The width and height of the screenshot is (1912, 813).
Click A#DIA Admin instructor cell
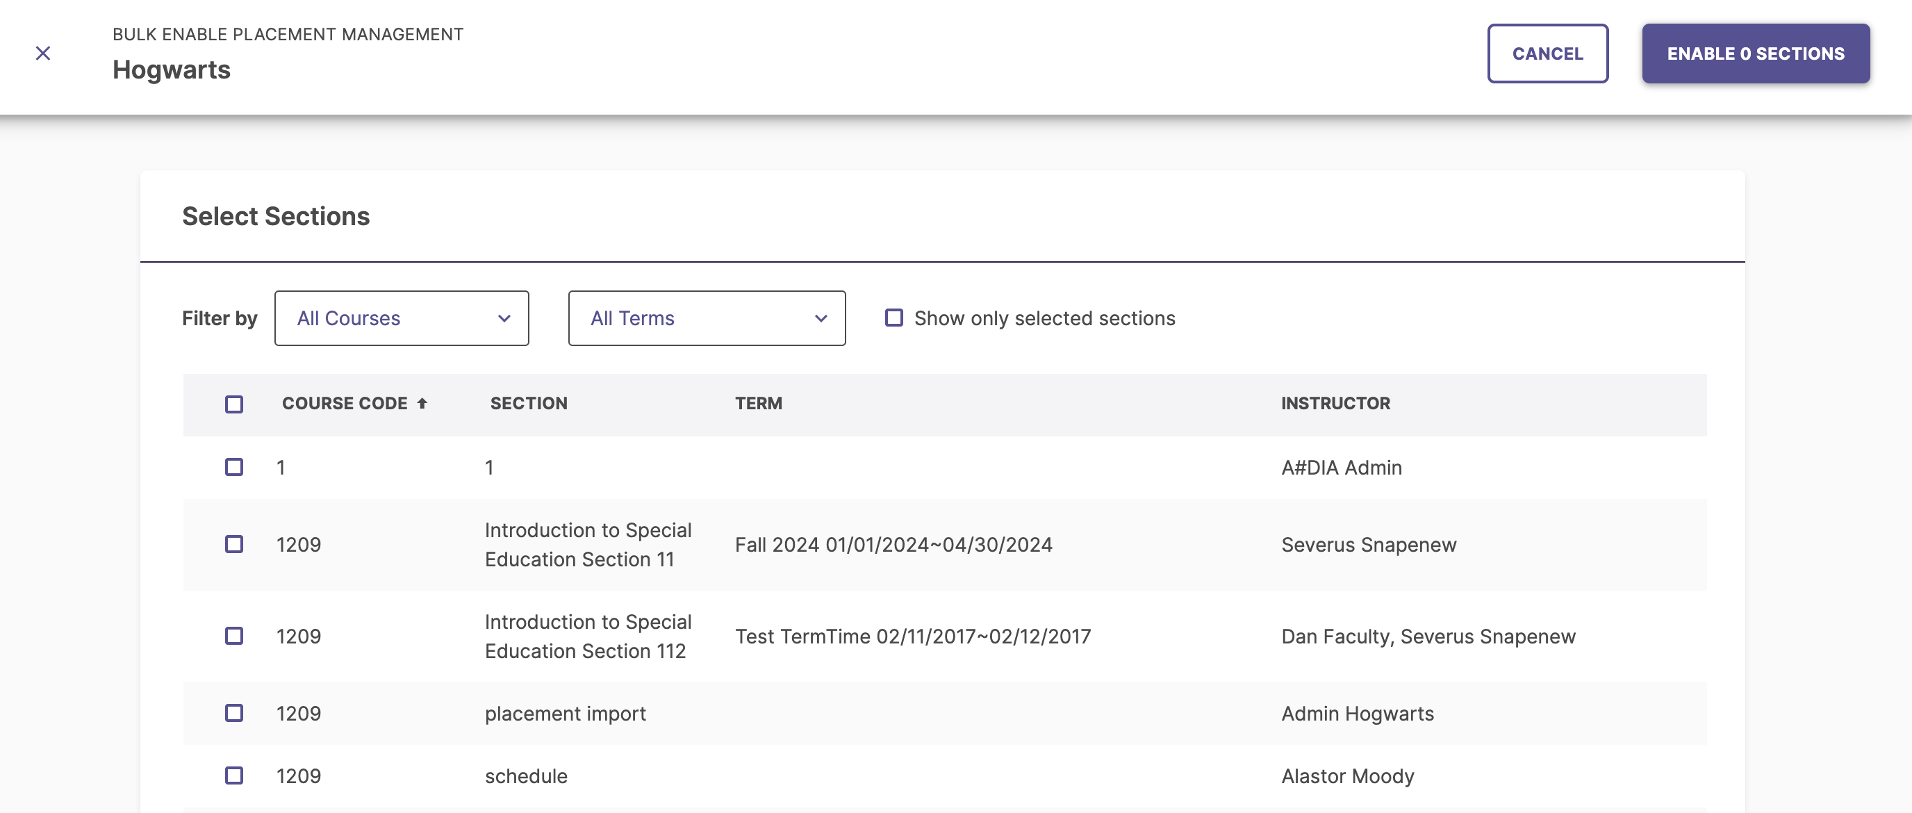click(1341, 468)
